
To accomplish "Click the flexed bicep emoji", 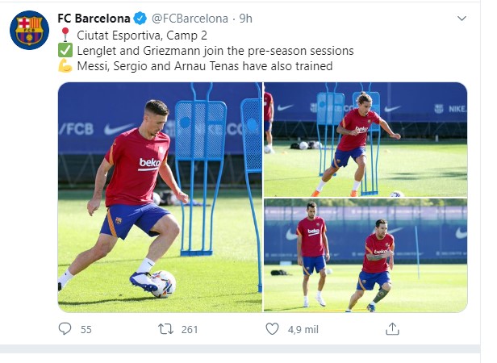I will point(65,66).
